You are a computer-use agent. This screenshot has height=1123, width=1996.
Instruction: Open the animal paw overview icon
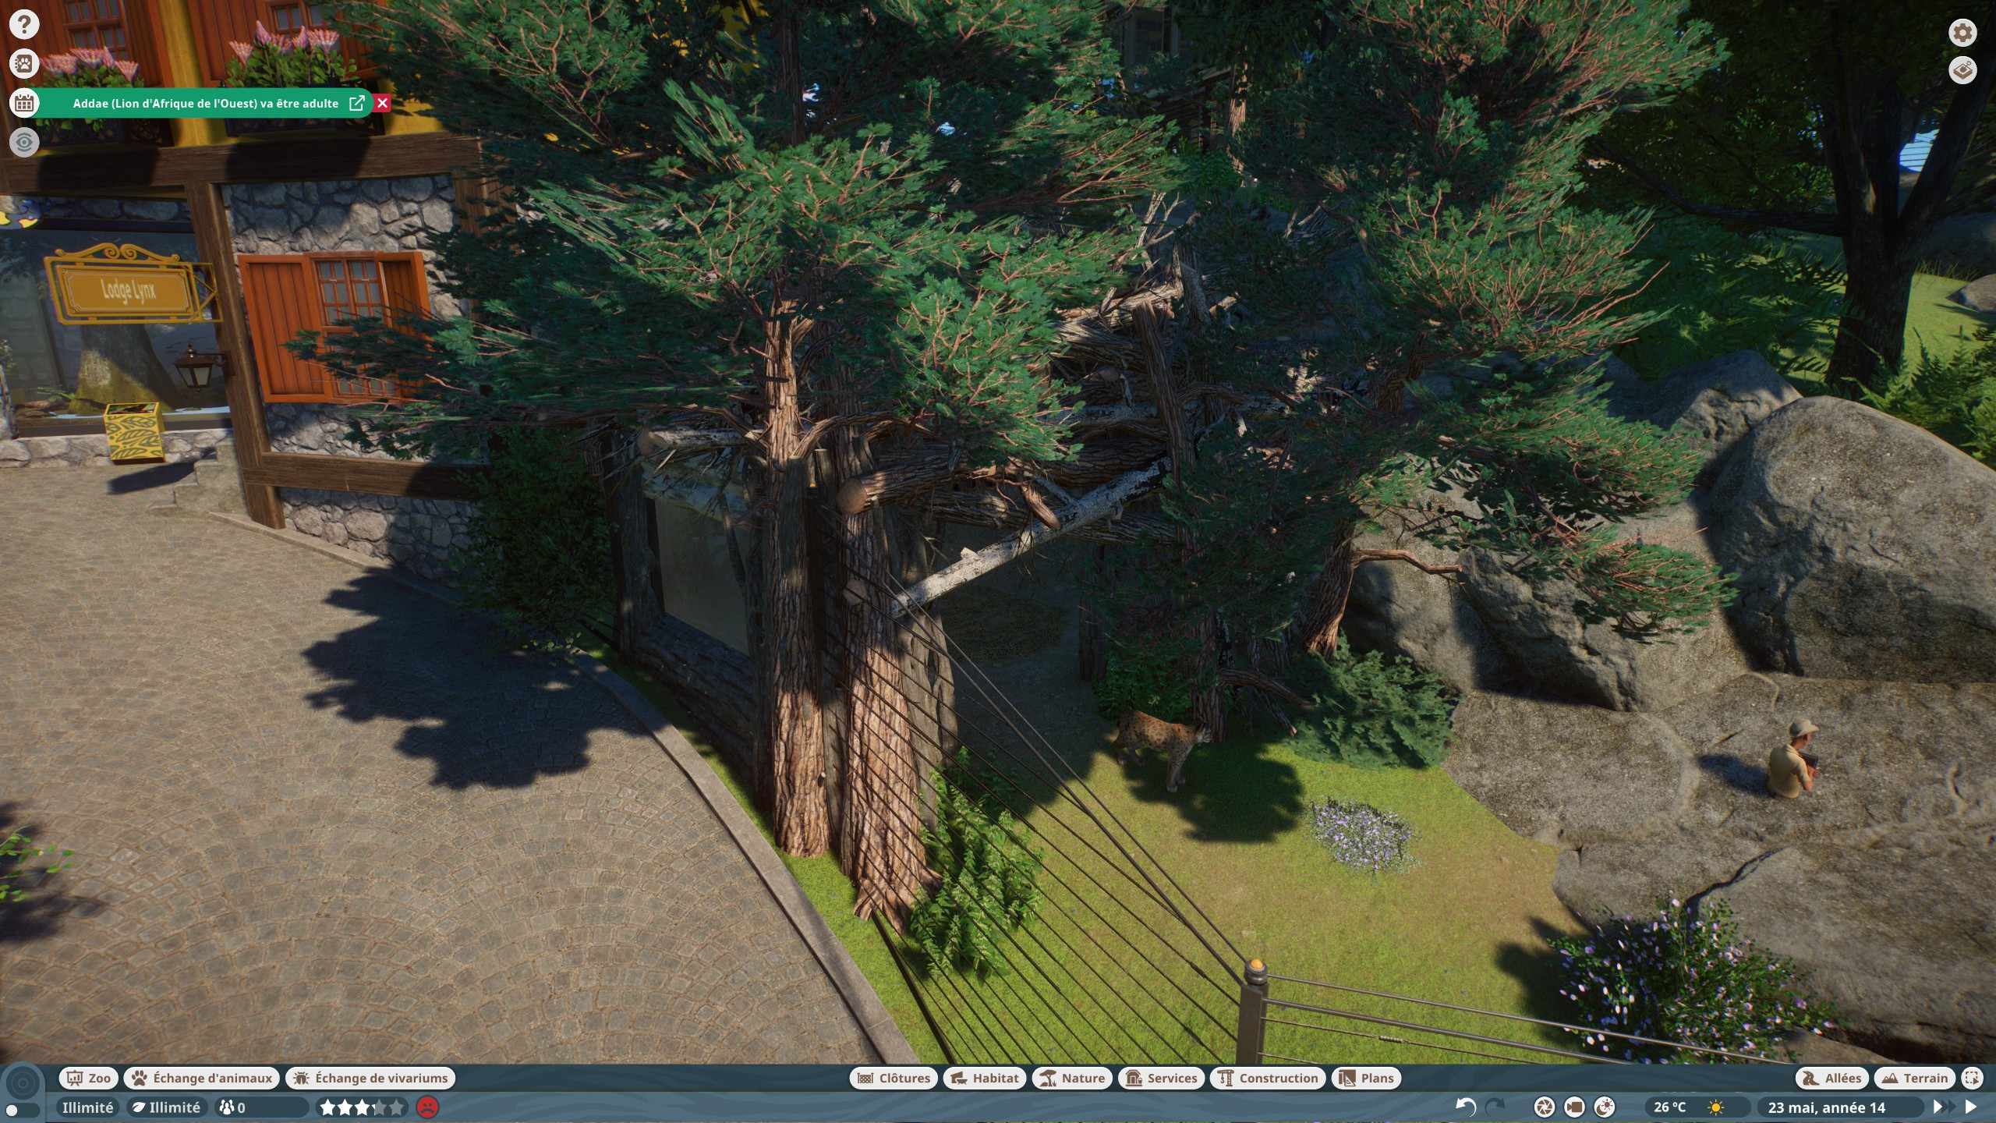pos(24,63)
